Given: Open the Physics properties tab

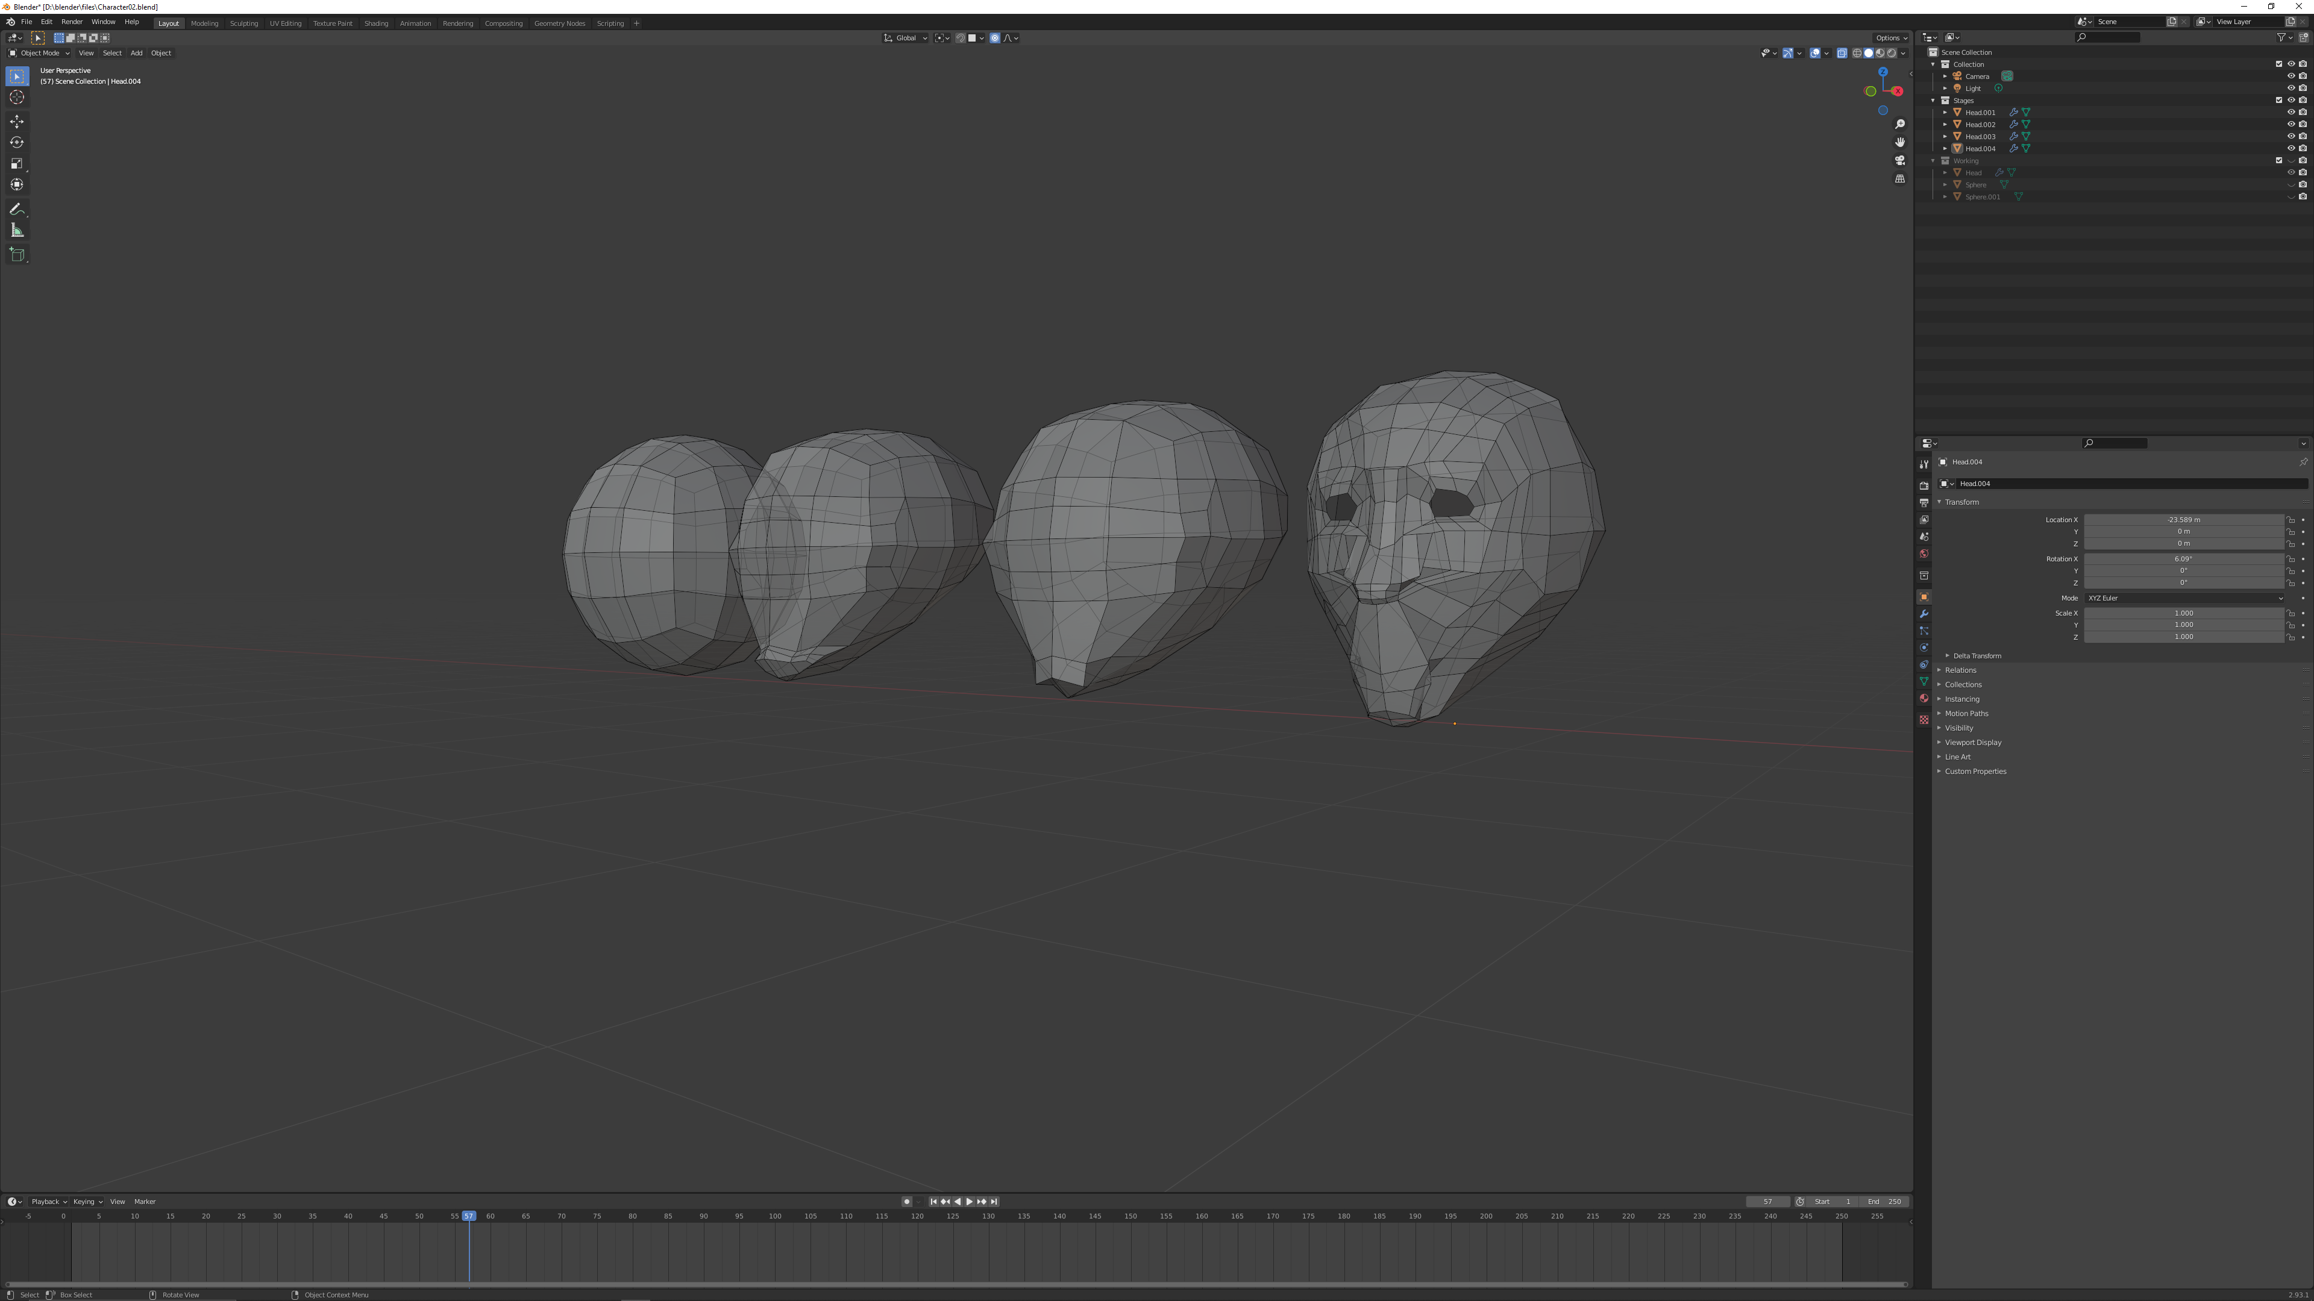Looking at the screenshot, I should (x=1924, y=648).
